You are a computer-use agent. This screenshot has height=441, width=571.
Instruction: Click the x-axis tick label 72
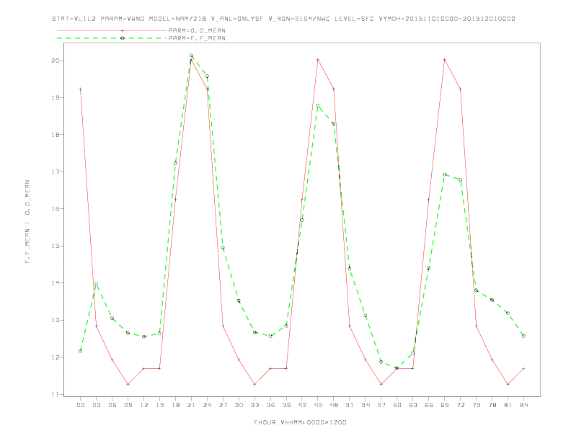[460, 405]
